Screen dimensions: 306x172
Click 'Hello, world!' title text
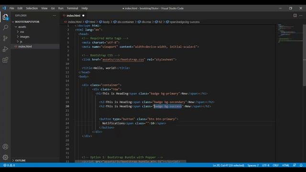[x=105, y=68]
